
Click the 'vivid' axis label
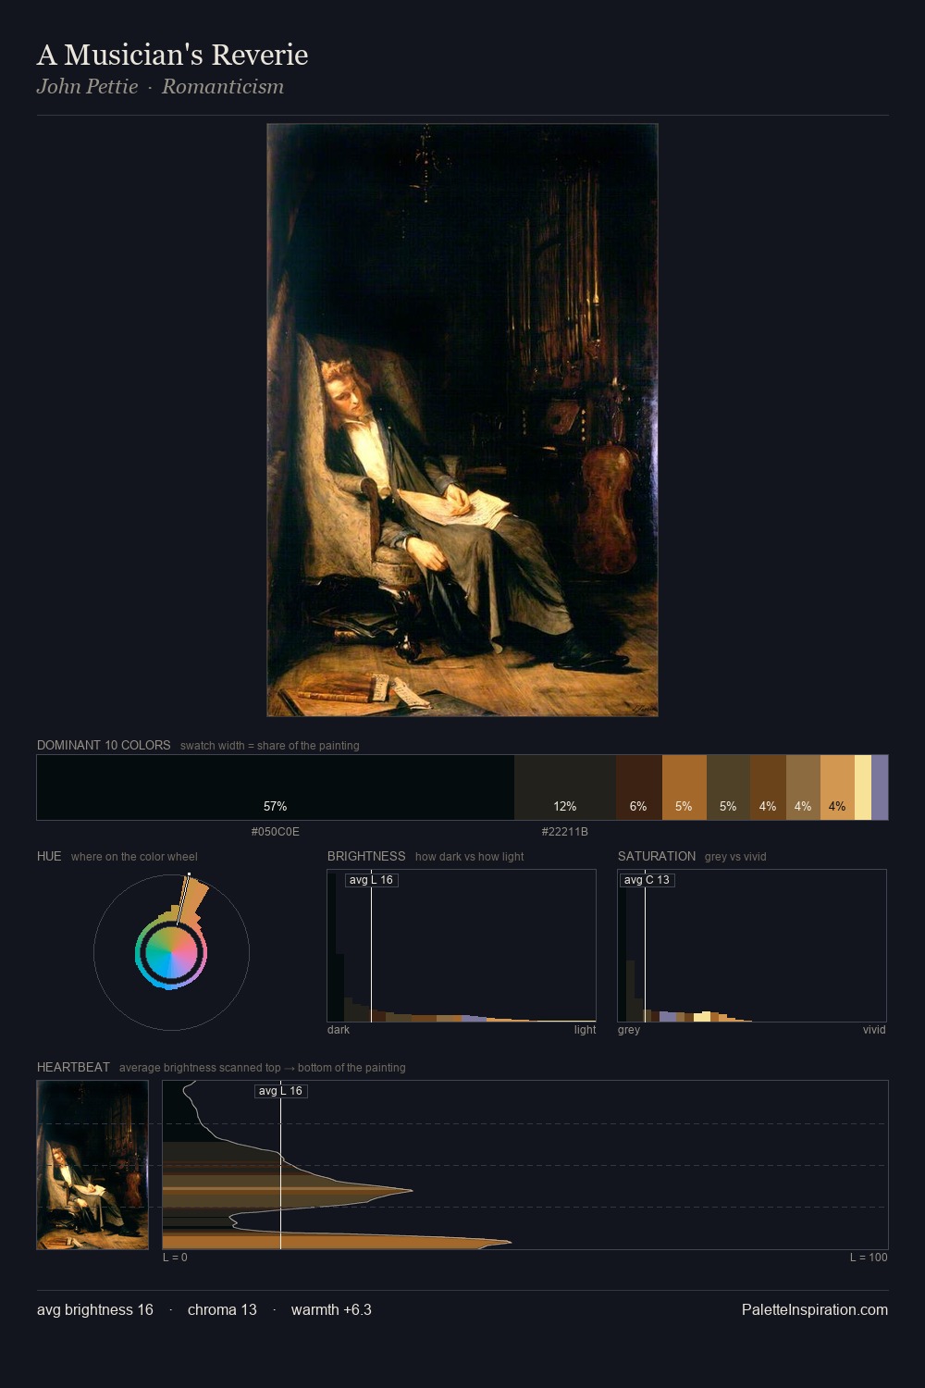tap(874, 1030)
